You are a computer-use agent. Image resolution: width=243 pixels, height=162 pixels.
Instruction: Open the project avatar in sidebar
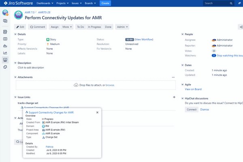(5, 13)
